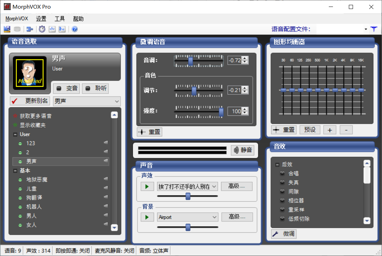This screenshot has width=382, height=256.
Task: Select 狗翻译 voice green dot icon
Action: pyautogui.click(x=20, y=198)
